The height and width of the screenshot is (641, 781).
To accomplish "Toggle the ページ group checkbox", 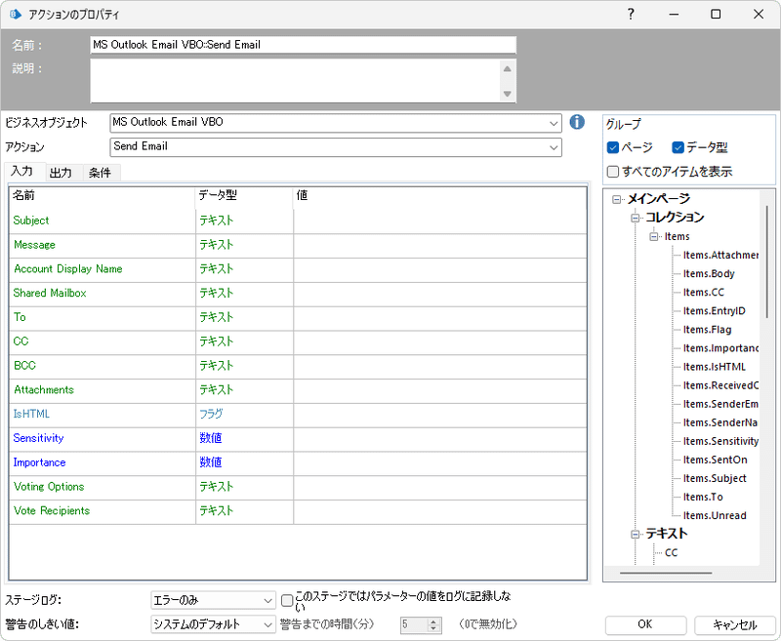I will tap(613, 147).
